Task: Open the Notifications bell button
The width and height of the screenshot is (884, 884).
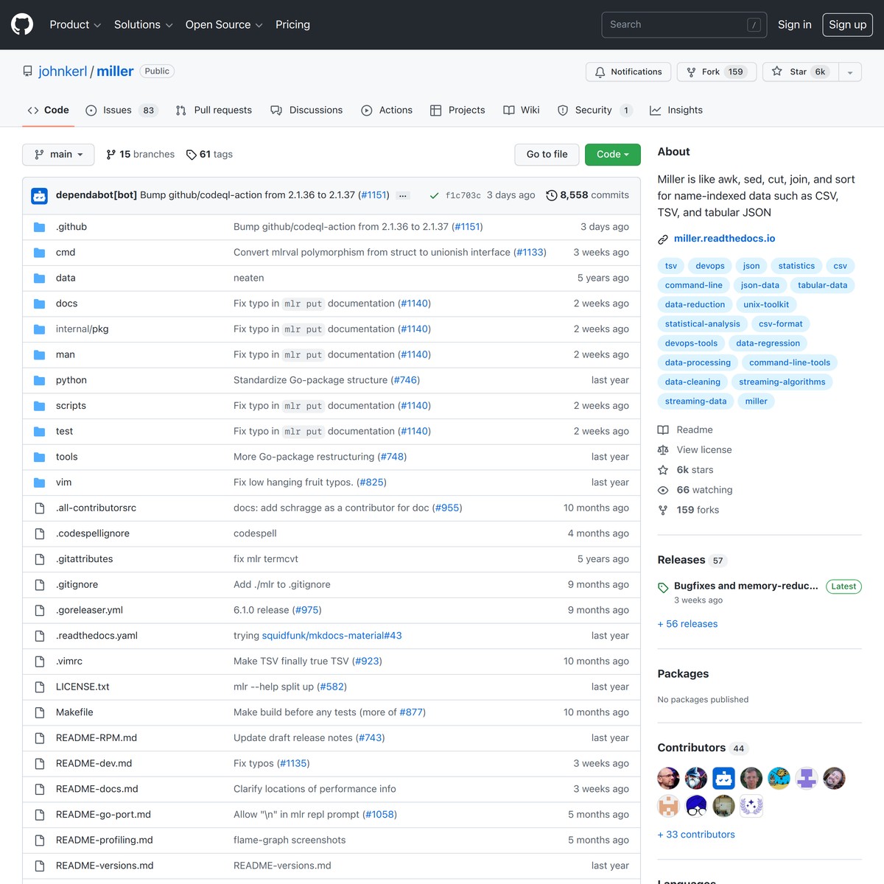Action: pos(628,71)
